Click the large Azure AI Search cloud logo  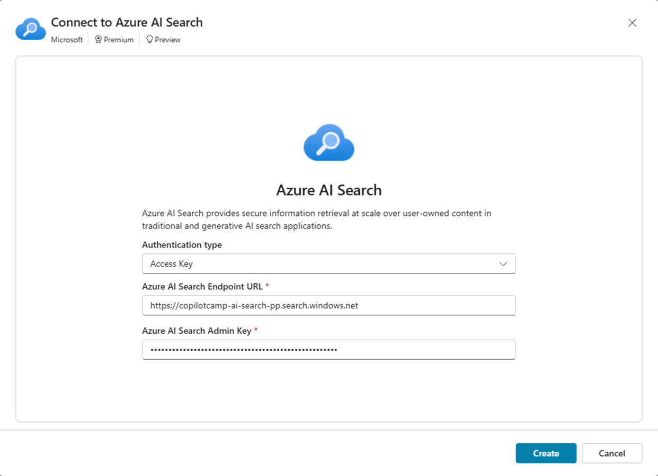(329, 142)
